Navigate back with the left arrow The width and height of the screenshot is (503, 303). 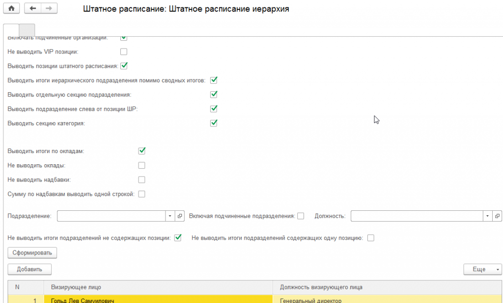pos(33,8)
